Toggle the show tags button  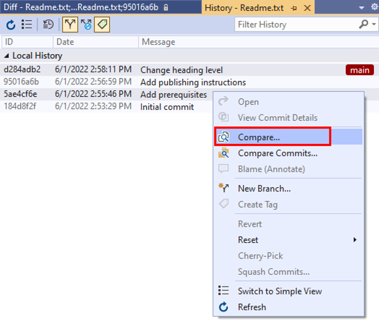click(x=102, y=24)
